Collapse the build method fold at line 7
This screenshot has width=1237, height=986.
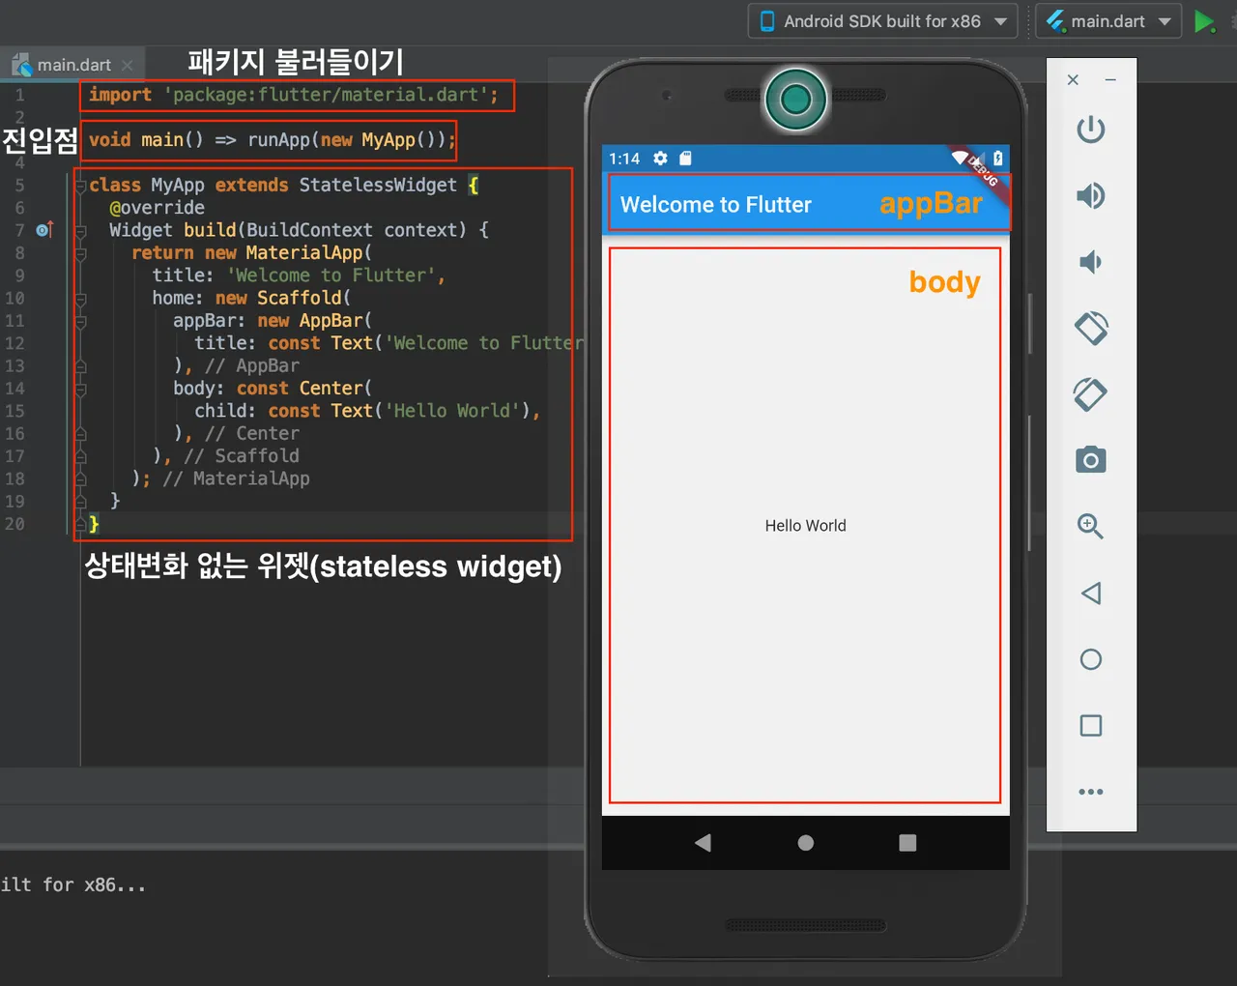coord(80,231)
